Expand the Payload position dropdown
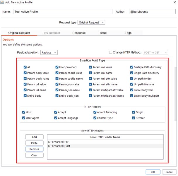Screen dimensions: 178x176 click(49, 52)
